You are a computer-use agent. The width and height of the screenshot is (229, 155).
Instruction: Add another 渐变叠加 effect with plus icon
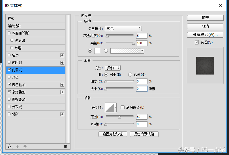pyautogui.click(x=62, y=92)
